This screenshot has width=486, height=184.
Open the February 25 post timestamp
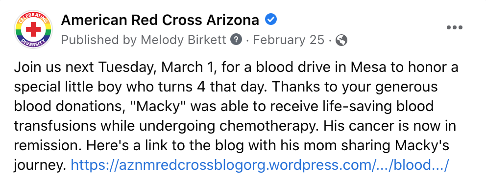click(289, 40)
